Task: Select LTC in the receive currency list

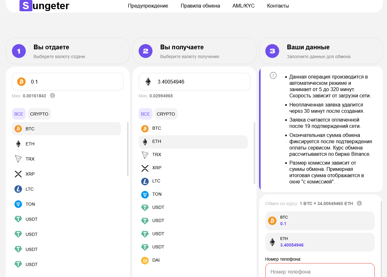Action: click(156, 181)
